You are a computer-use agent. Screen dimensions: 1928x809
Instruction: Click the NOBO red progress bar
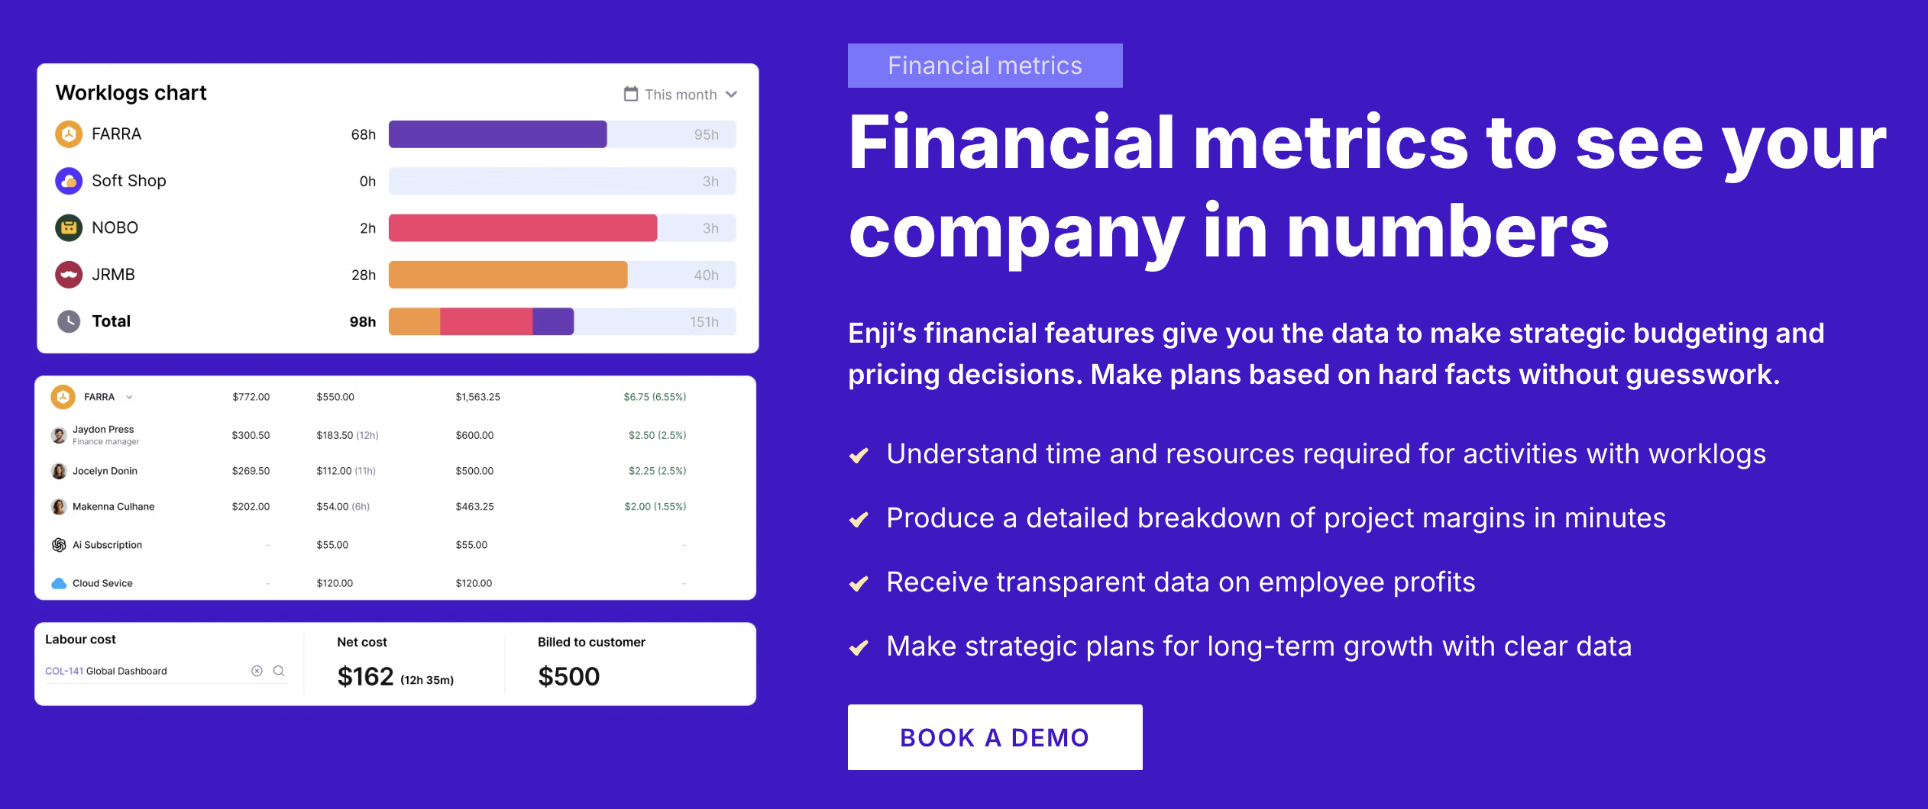522,228
